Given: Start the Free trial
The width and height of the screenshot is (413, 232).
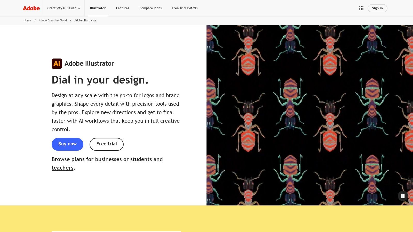Looking at the screenshot, I should coord(107,144).
